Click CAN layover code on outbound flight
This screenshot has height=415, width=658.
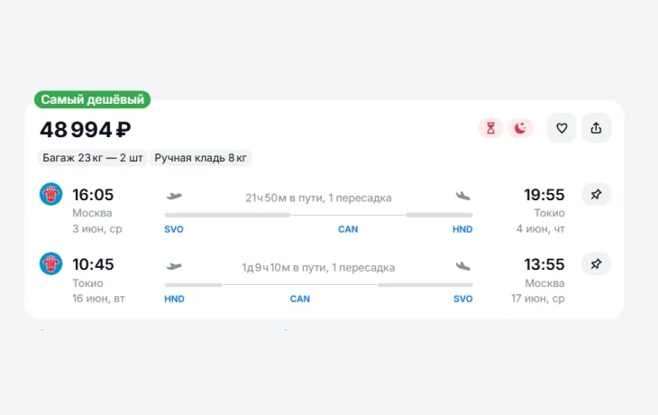pyautogui.click(x=348, y=229)
